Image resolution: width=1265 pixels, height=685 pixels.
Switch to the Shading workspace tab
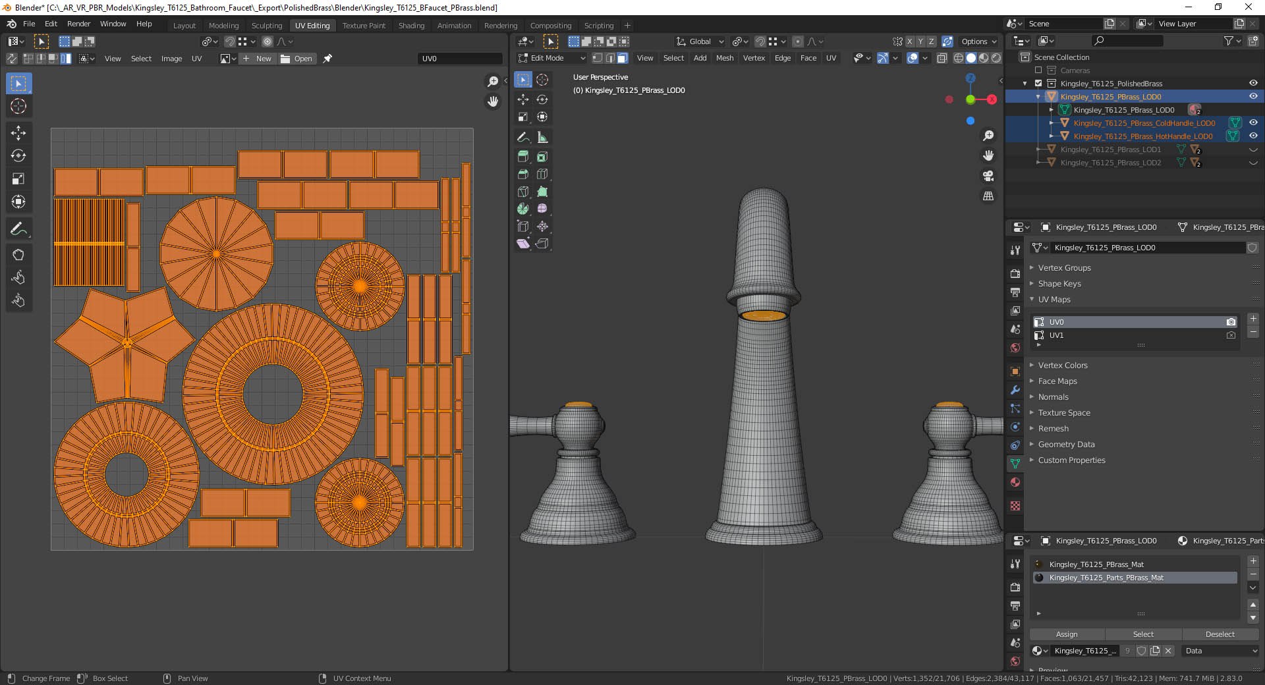click(x=411, y=26)
